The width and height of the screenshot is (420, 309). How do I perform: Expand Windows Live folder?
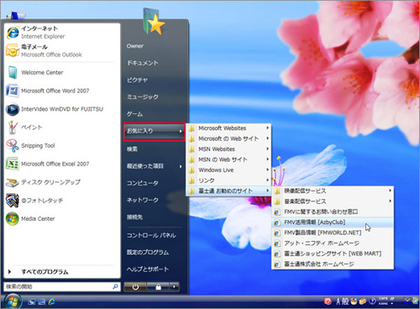click(228, 170)
